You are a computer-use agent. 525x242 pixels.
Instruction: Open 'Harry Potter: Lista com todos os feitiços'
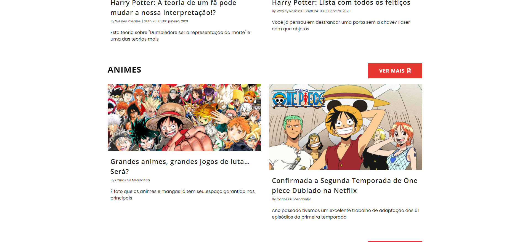[341, 3]
